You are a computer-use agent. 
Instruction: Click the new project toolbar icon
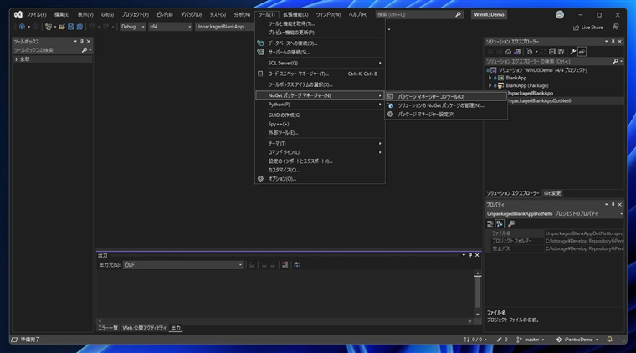pos(49,27)
